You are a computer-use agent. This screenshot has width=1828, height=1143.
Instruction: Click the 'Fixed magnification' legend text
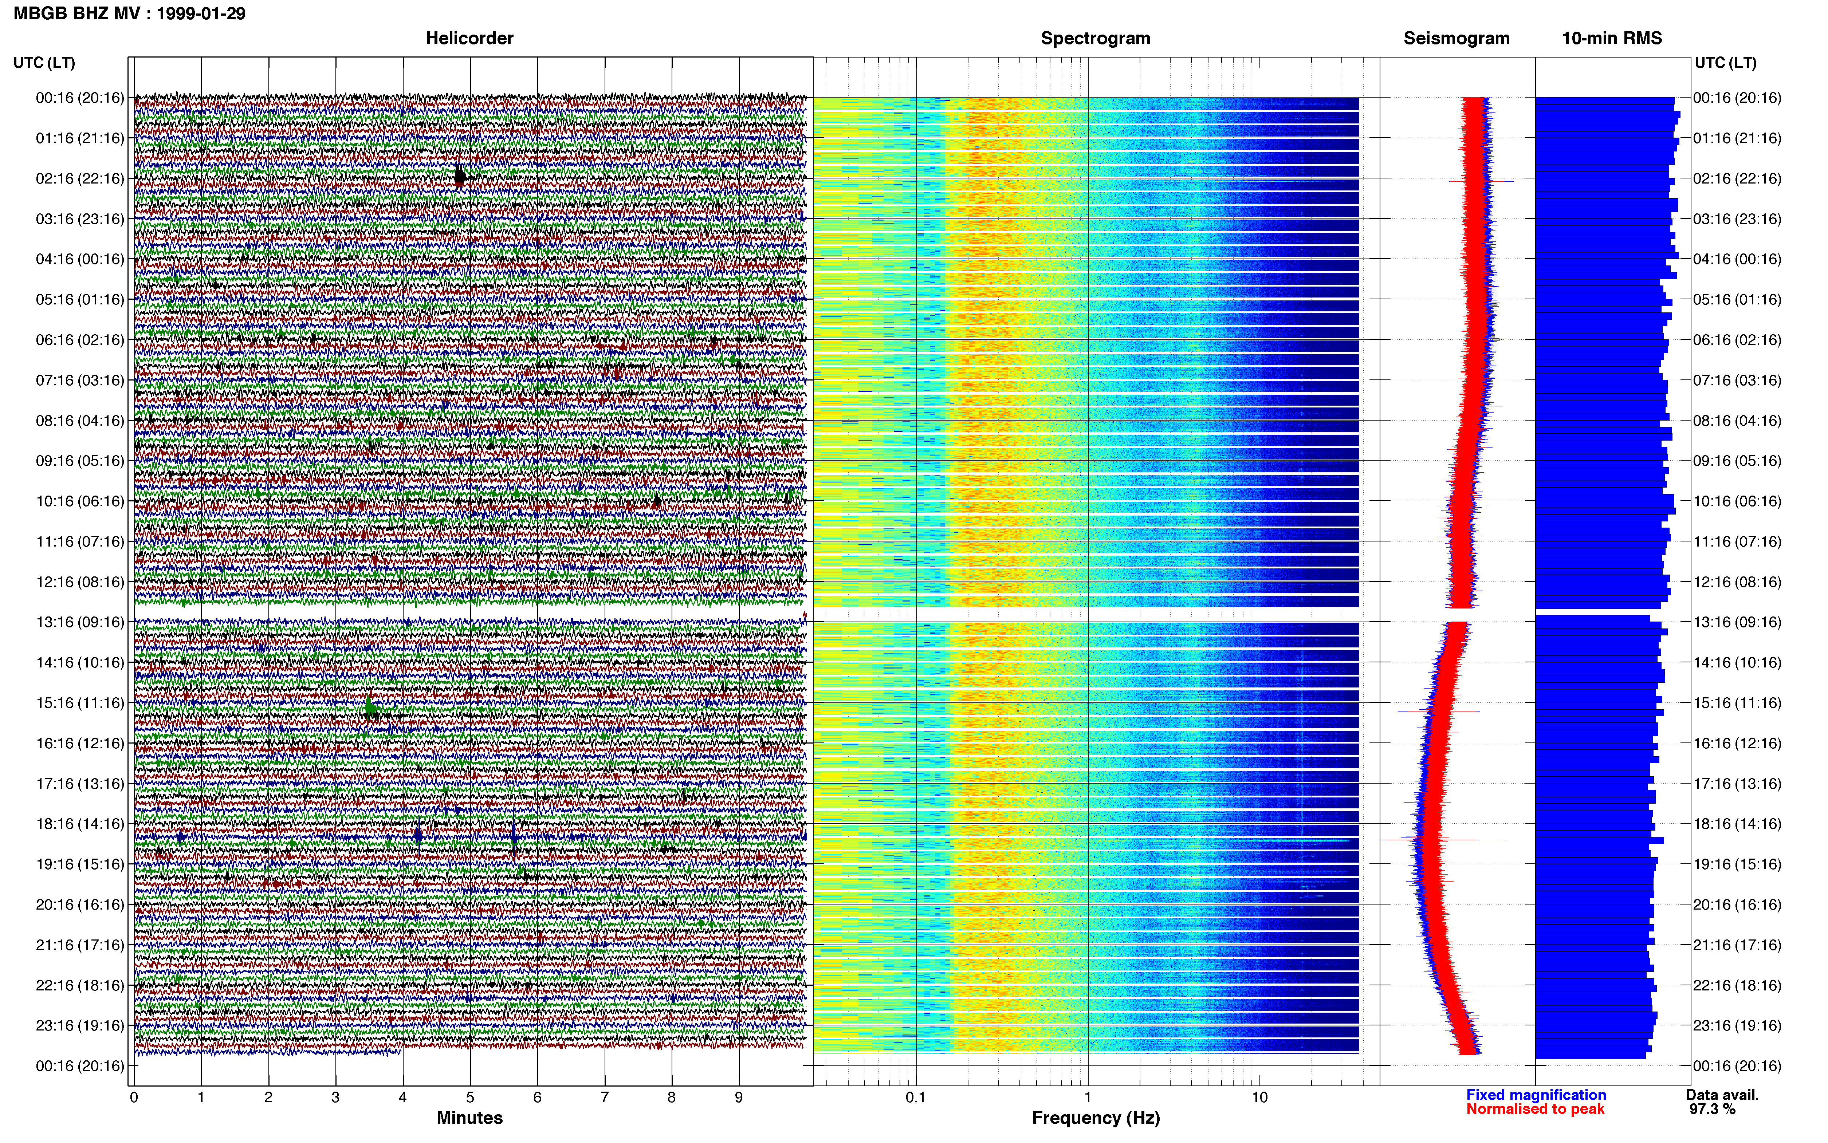(x=1536, y=1095)
